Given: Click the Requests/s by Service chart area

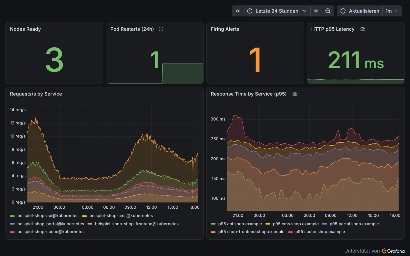Looking at the screenshot, I should 112,153.
